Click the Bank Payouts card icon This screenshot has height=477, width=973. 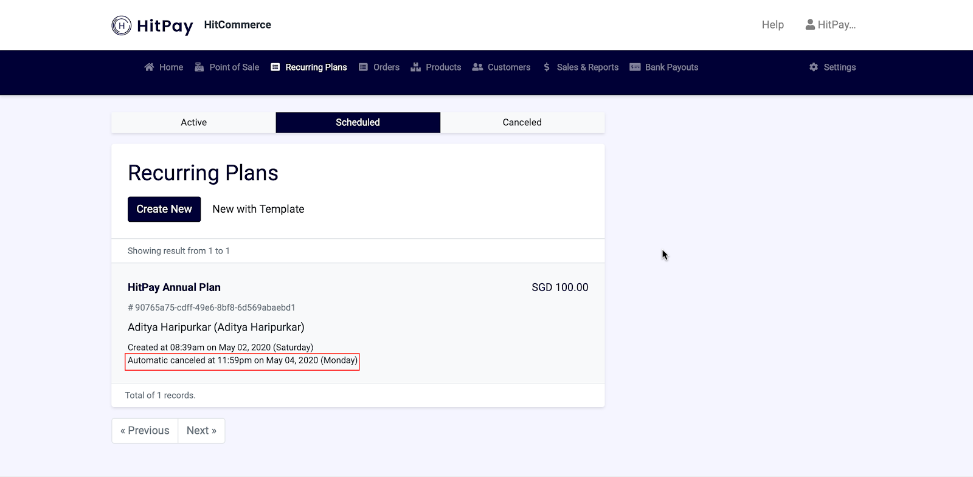[635, 67]
